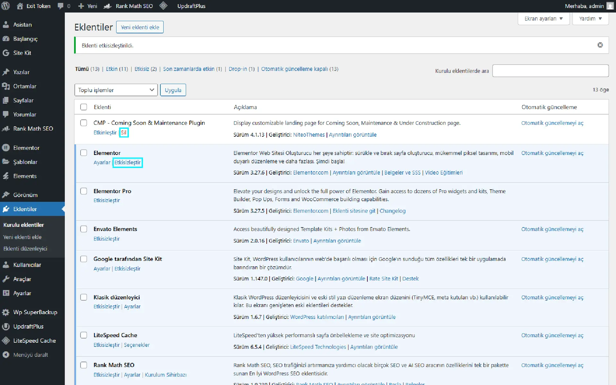Expand the Yardım help panel

click(x=590, y=19)
